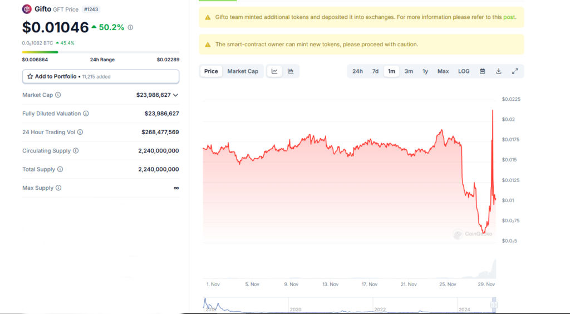Viewport: 570px width, 314px height.
Task: Click the 24h Range progress bar
Action: [x=101, y=52]
